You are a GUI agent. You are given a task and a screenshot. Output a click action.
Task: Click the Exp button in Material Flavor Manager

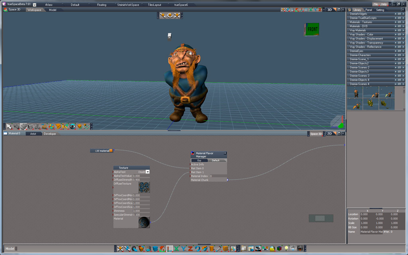pos(199,160)
